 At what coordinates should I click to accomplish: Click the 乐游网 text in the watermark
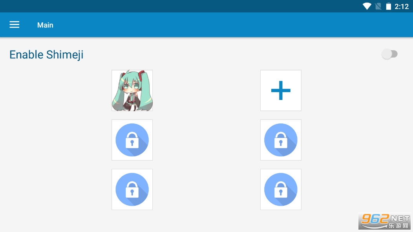pyautogui.click(x=398, y=225)
